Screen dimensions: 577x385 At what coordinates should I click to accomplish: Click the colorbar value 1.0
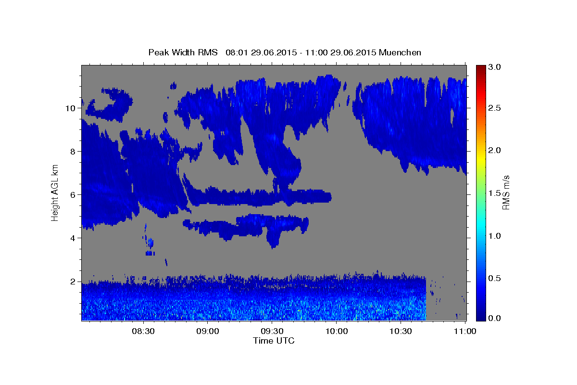pos(495,236)
